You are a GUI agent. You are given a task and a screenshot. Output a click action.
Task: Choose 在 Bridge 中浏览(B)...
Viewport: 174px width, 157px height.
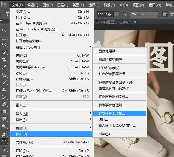click(x=51, y=23)
